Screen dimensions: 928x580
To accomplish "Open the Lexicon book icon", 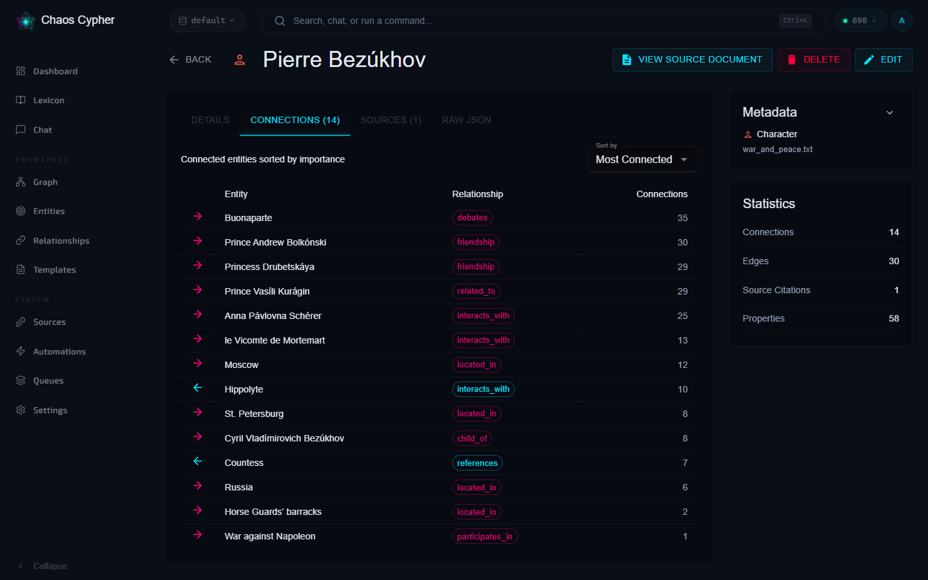I will 21,100.
